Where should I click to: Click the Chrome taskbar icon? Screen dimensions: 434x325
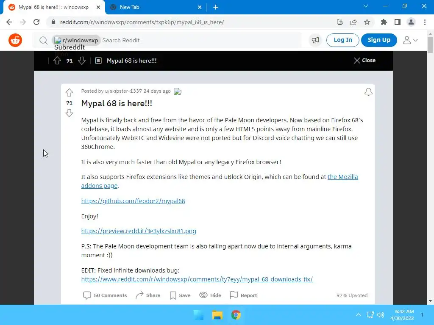(x=236, y=315)
